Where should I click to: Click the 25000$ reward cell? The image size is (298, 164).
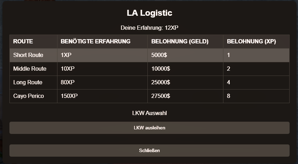(x=161, y=83)
